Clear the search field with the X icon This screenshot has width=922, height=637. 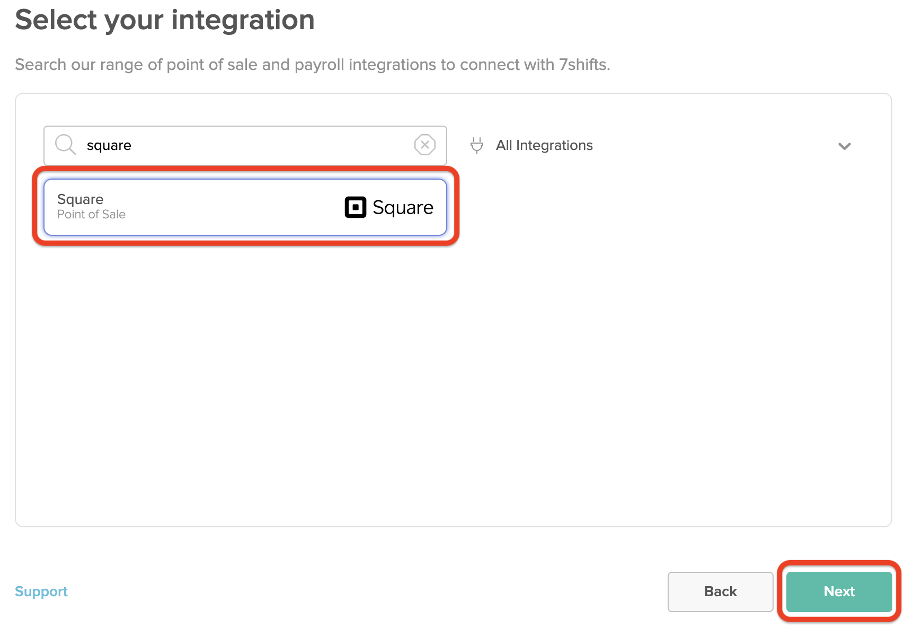pos(425,145)
